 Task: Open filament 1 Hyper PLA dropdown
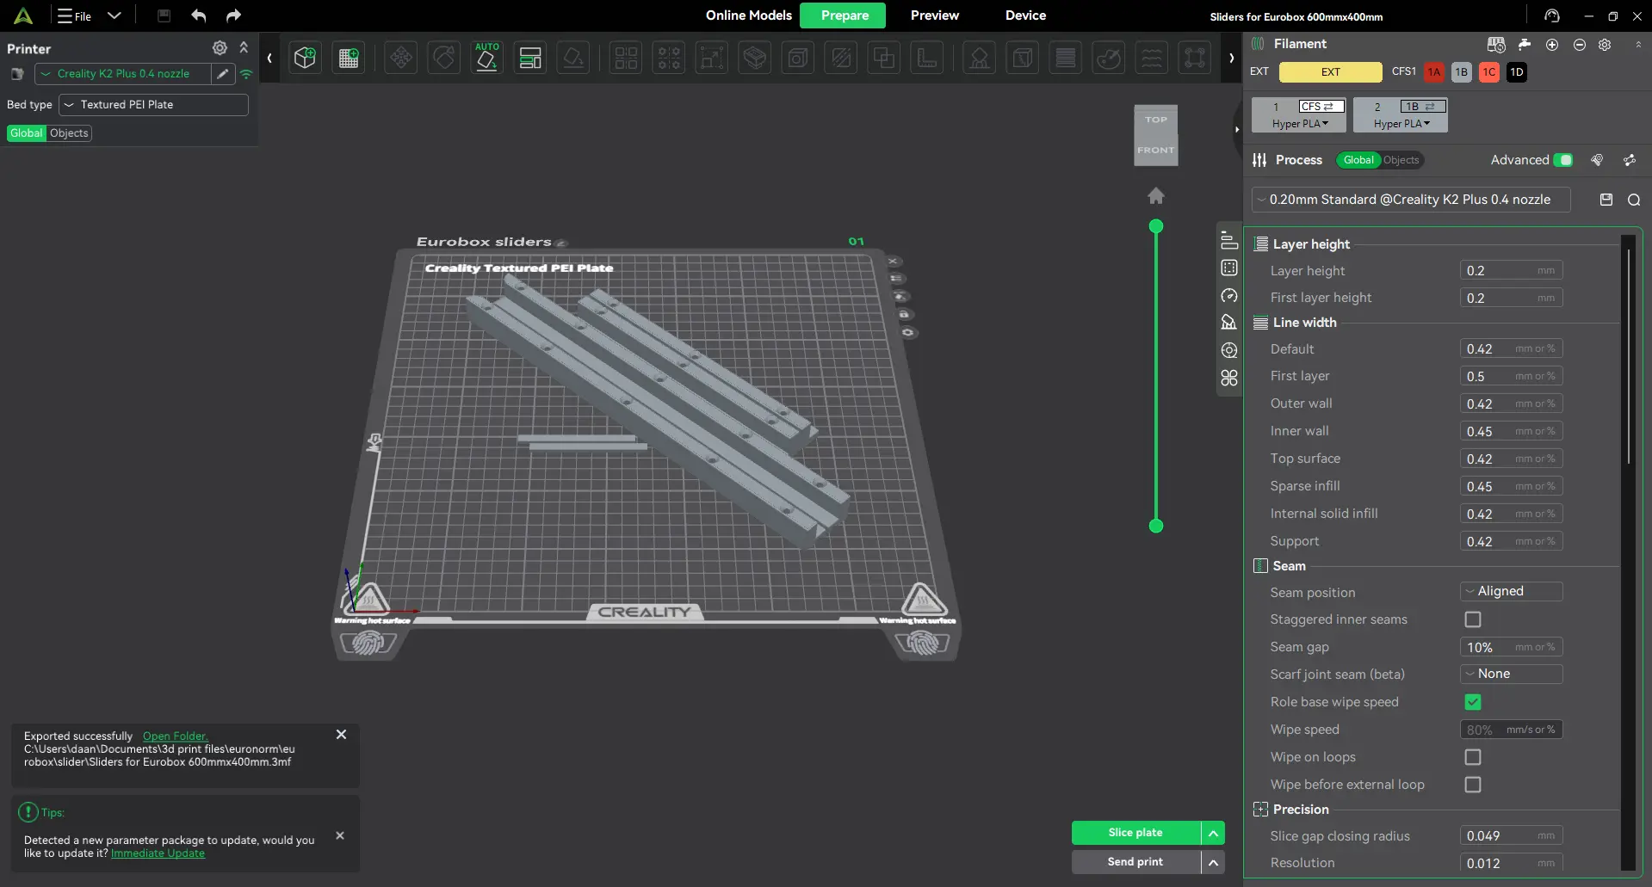[x=1300, y=124]
